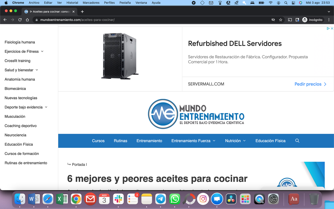Open the Chrome three-dot menu
This screenshot has height=209, width=334.
(x=329, y=20)
